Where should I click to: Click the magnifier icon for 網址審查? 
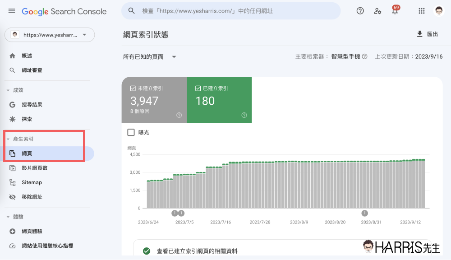tap(12, 70)
